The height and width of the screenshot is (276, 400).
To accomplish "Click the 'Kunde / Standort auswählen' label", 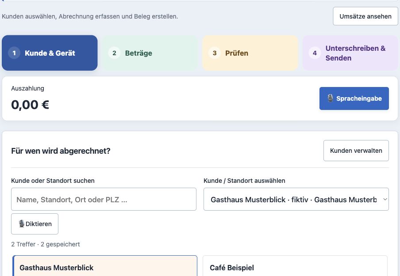I will (244, 181).
